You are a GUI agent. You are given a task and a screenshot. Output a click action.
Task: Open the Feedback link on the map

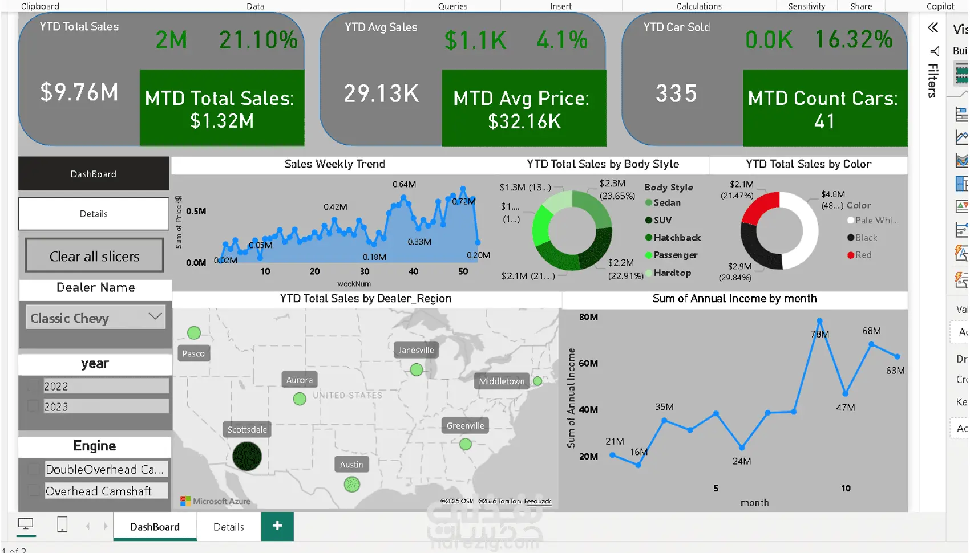coord(537,501)
